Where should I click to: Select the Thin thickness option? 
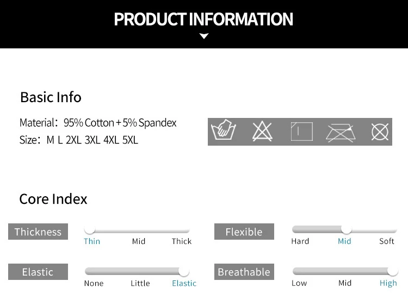(x=92, y=241)
